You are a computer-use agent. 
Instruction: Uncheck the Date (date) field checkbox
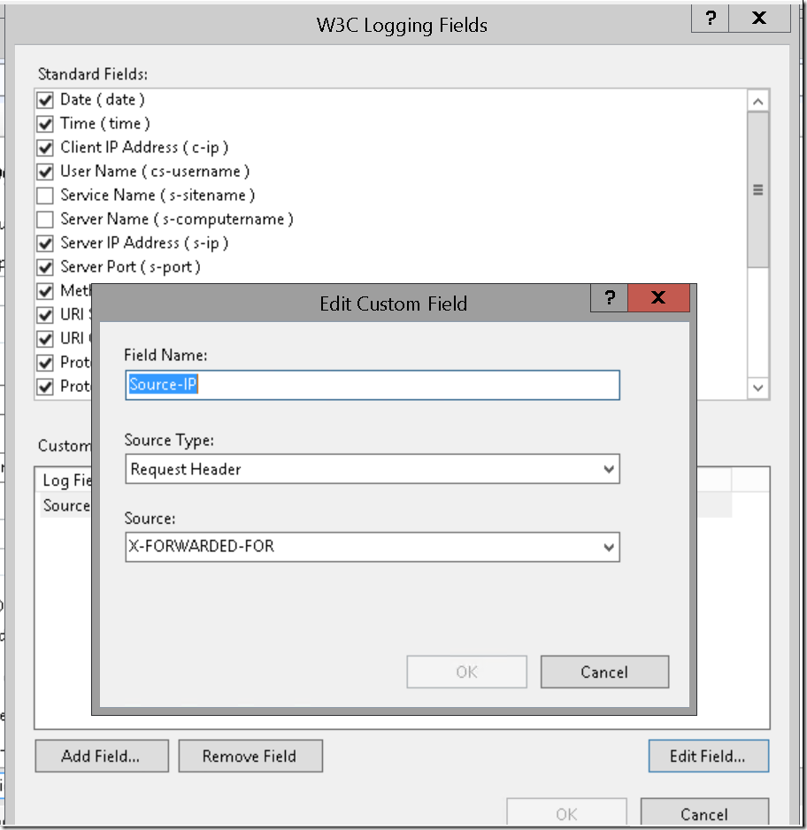[x=45, y=100]
